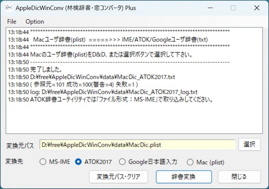Pick the Mac (plist) radio button
Screen dimensions: 269x189
190,162
